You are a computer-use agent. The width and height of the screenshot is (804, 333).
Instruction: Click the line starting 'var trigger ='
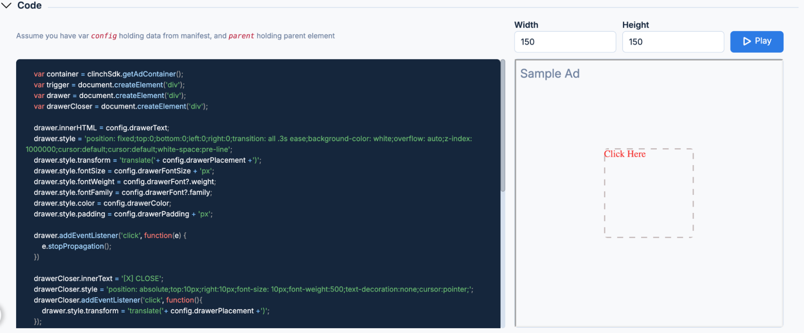tap(109, 85)
